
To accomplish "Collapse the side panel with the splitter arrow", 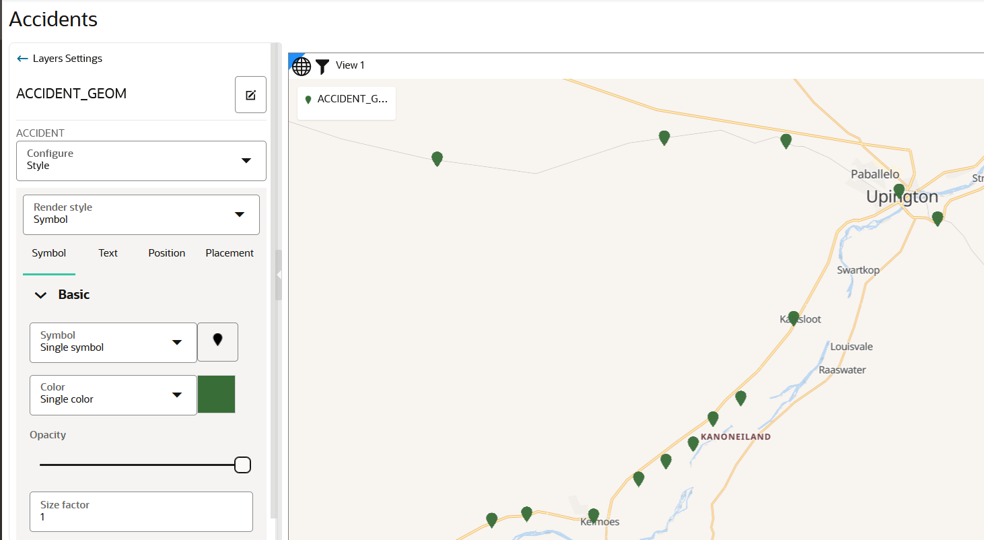I will (279, 275).
